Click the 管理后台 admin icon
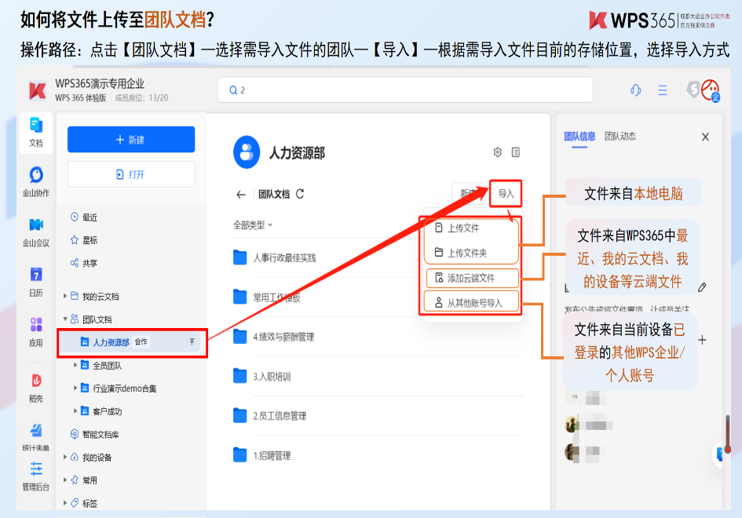Image resolution: width=742 pixels, height=518 pixels. point(35,470)
